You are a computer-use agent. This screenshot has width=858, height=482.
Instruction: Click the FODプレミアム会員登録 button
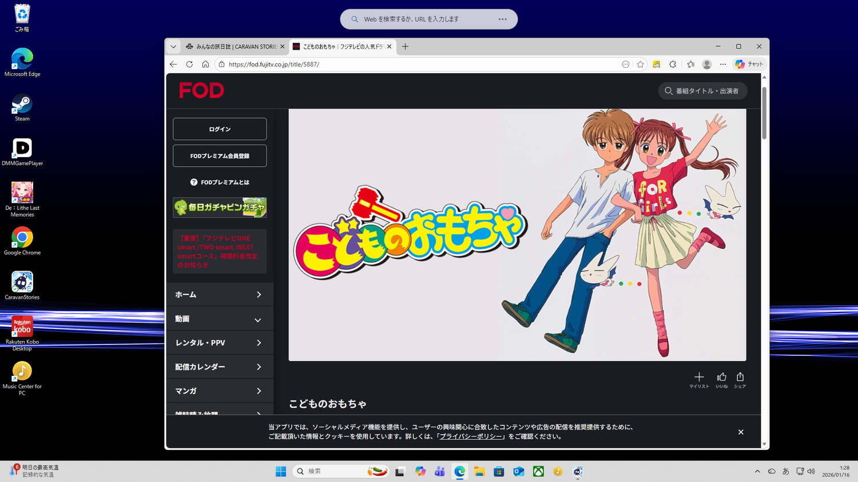[x=220, y=156]
